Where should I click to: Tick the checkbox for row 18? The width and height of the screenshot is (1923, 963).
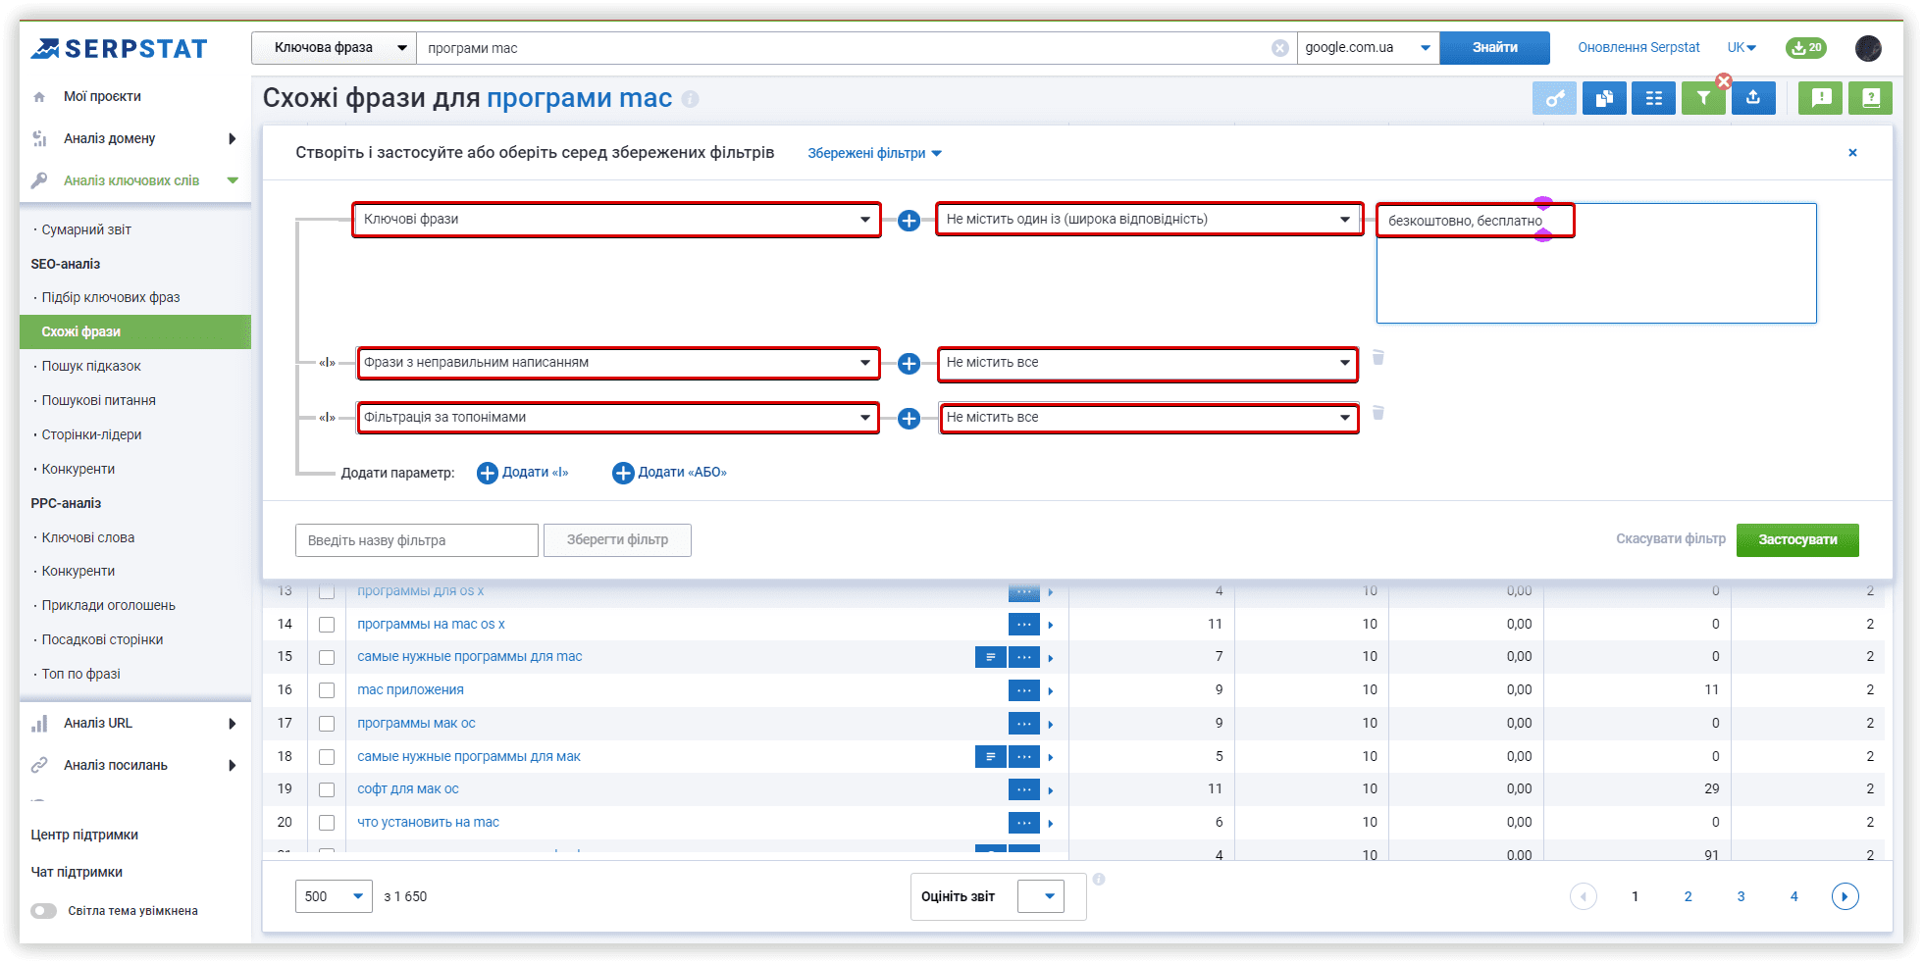pyautogui.click(x=327, y=757)
